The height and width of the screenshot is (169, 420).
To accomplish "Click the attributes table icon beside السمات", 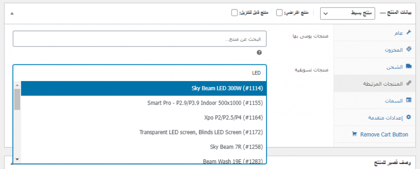I will click(408, 100).
